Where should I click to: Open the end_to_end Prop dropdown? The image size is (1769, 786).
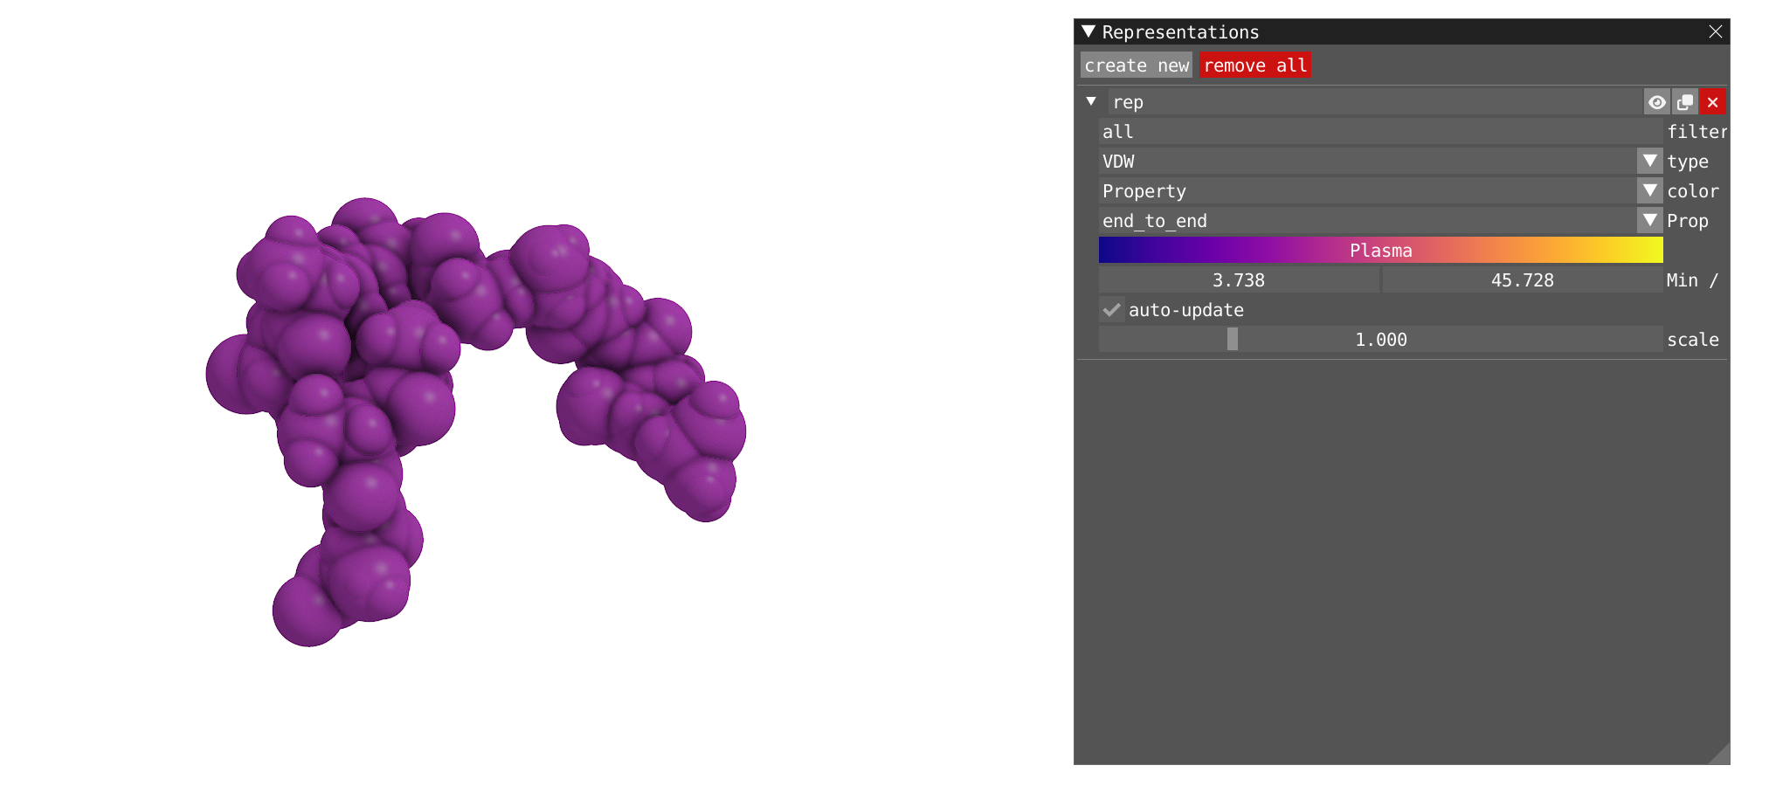pos(1649,221)
